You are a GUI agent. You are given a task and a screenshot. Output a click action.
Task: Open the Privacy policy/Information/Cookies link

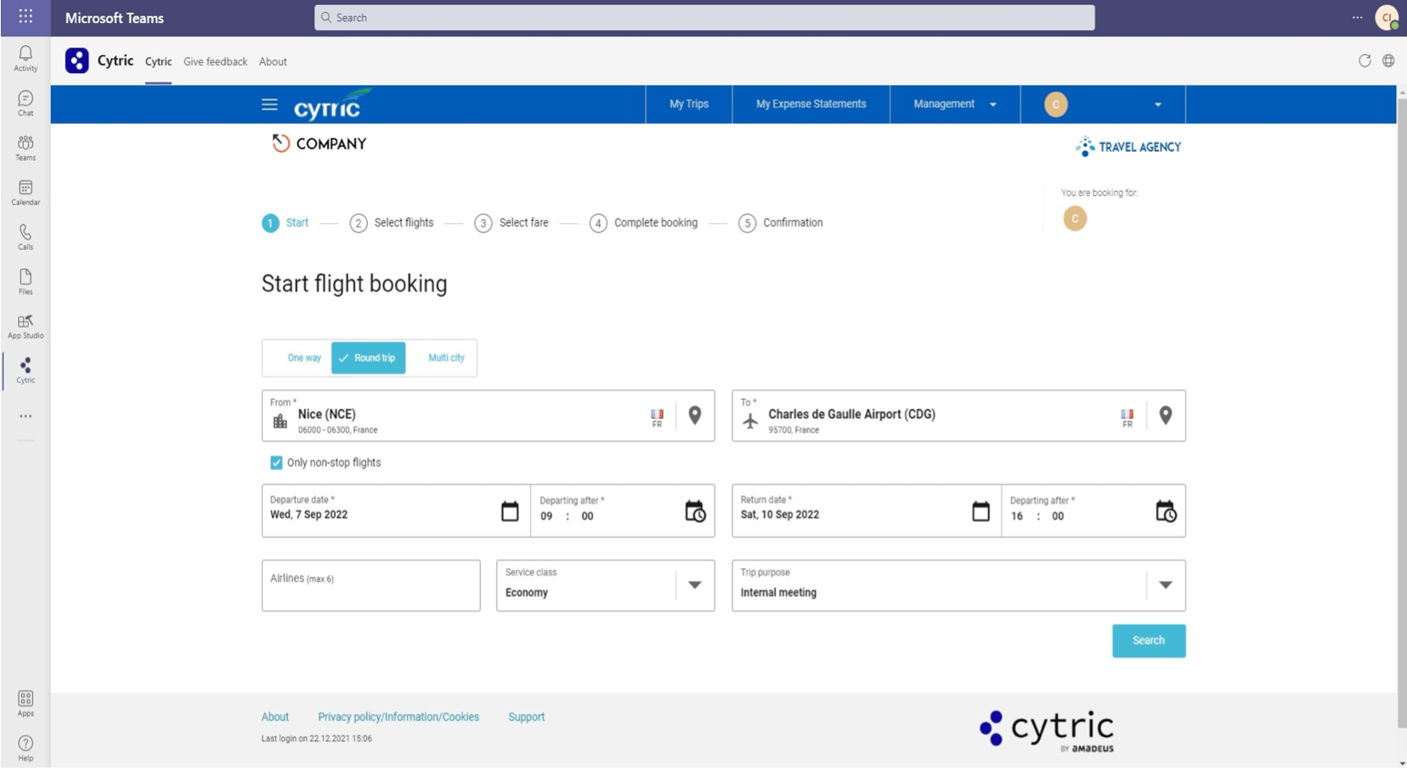[398, 716]
